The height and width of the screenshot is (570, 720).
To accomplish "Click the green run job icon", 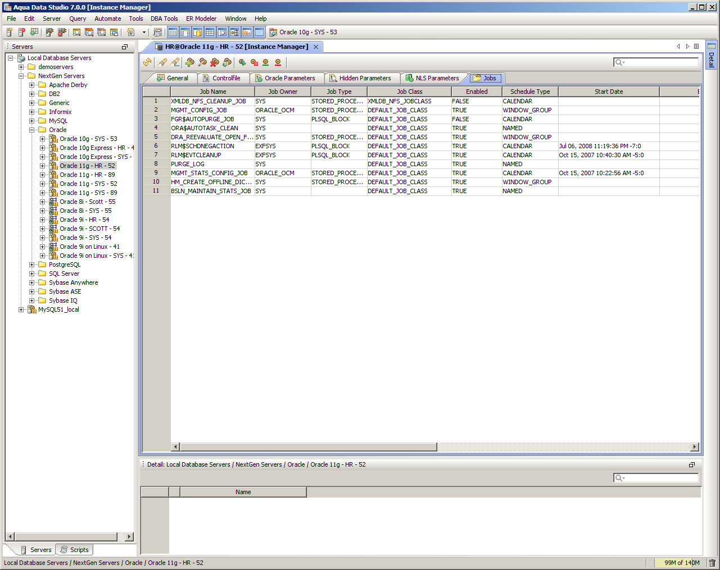I will pyautogui.click(x=242, y=62).
